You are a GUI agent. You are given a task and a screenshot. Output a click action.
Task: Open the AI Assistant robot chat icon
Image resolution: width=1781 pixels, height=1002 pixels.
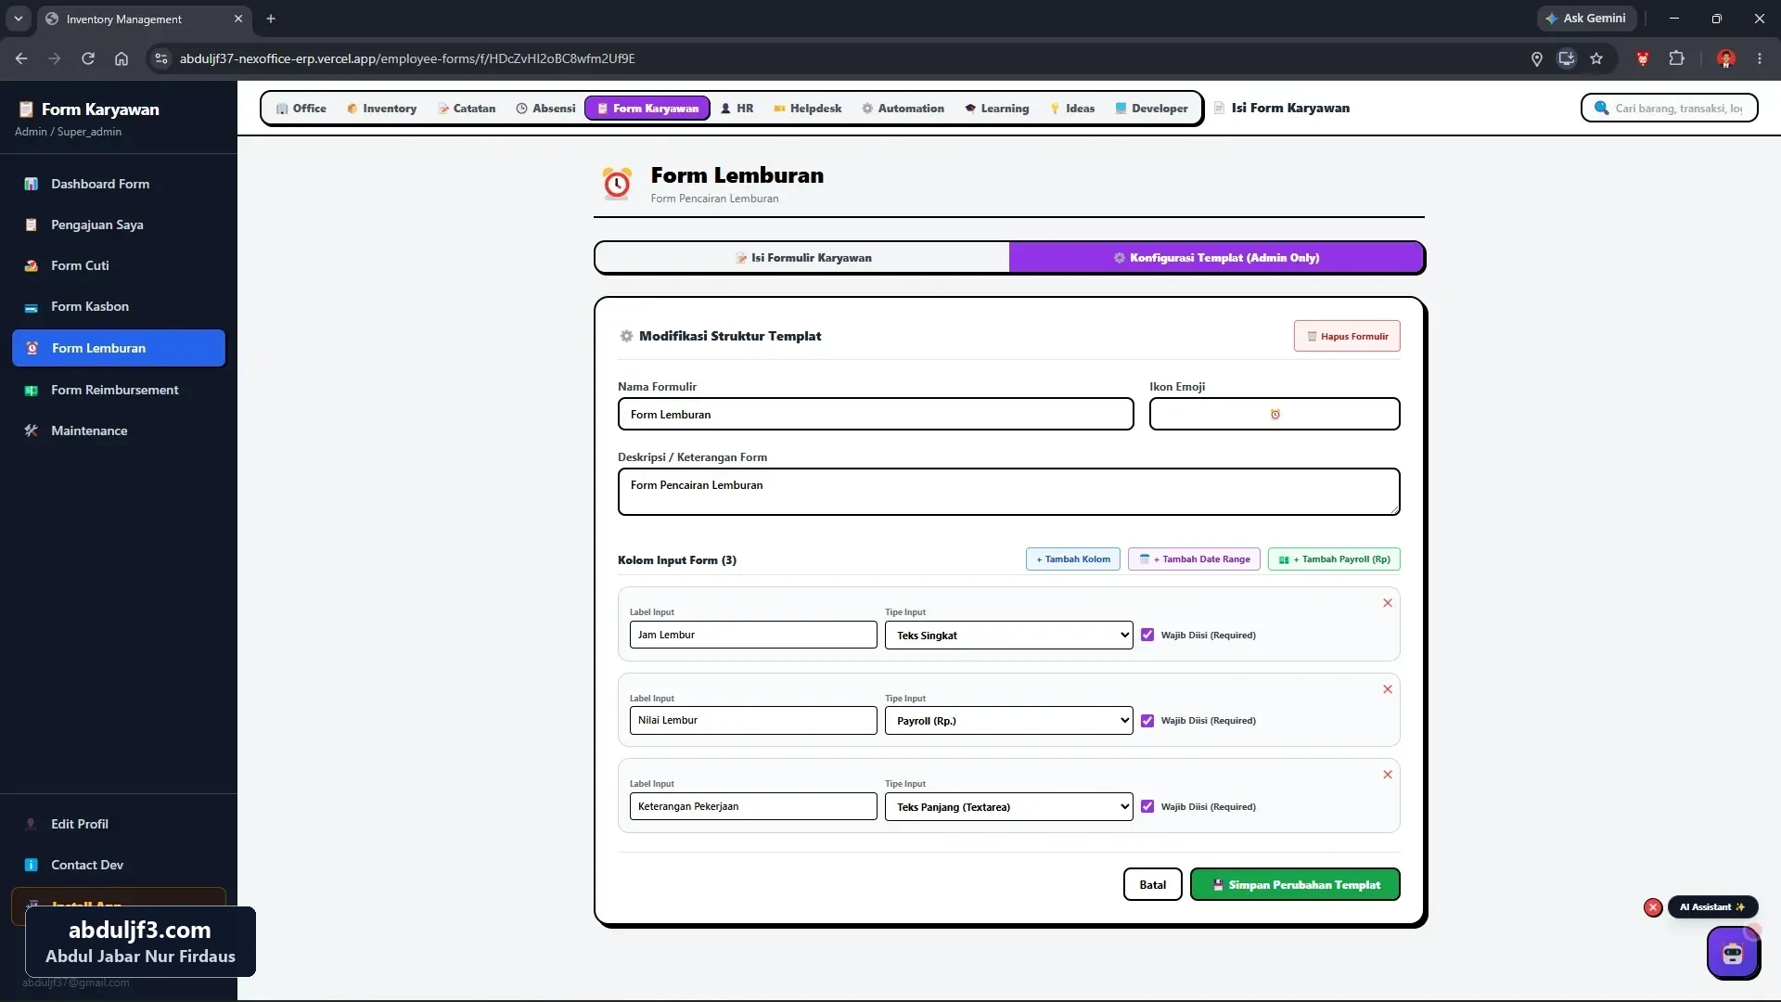[x=1732, y=953]
